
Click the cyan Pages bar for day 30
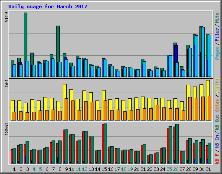(x=203, y=52)
